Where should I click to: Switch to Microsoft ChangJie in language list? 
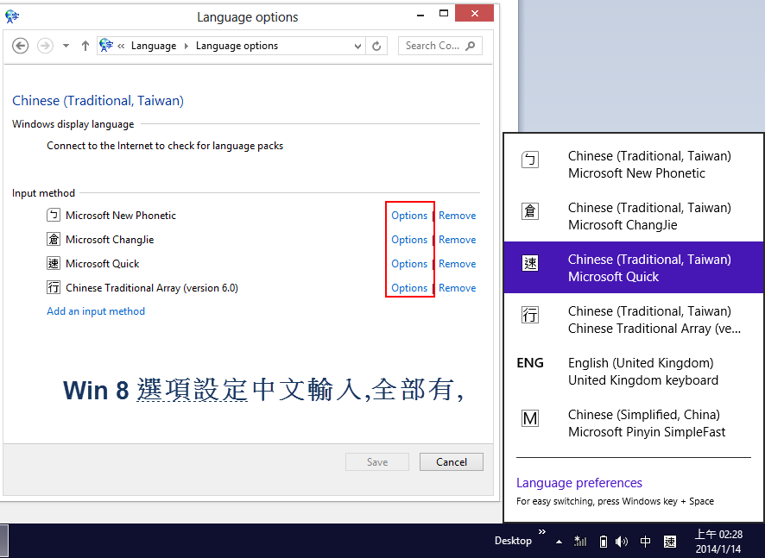click(x=633, y=216)
